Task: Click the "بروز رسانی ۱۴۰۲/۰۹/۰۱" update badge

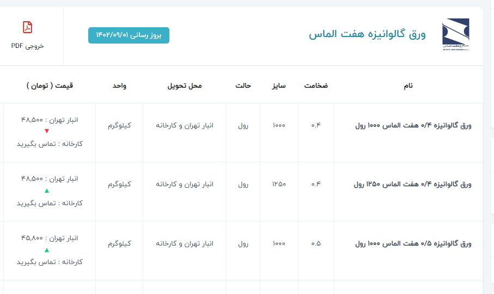Action: (129, 35)
